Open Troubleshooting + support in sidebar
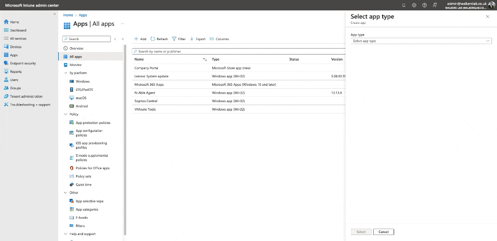Viewport: 497px width, 241px height. click(x=30, y=105)
